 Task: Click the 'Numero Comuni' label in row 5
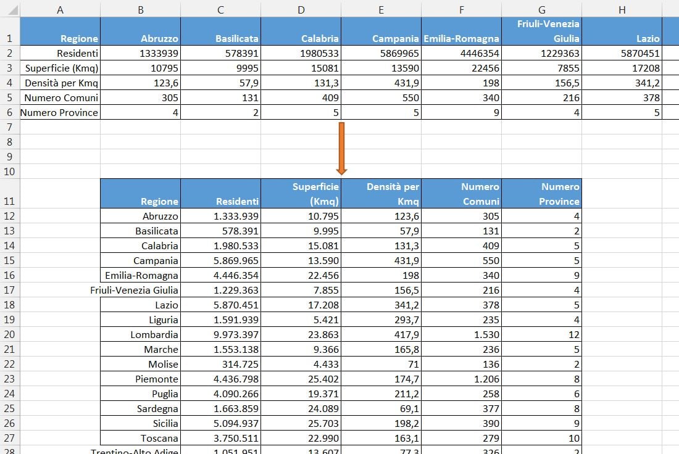click(60, 97)
